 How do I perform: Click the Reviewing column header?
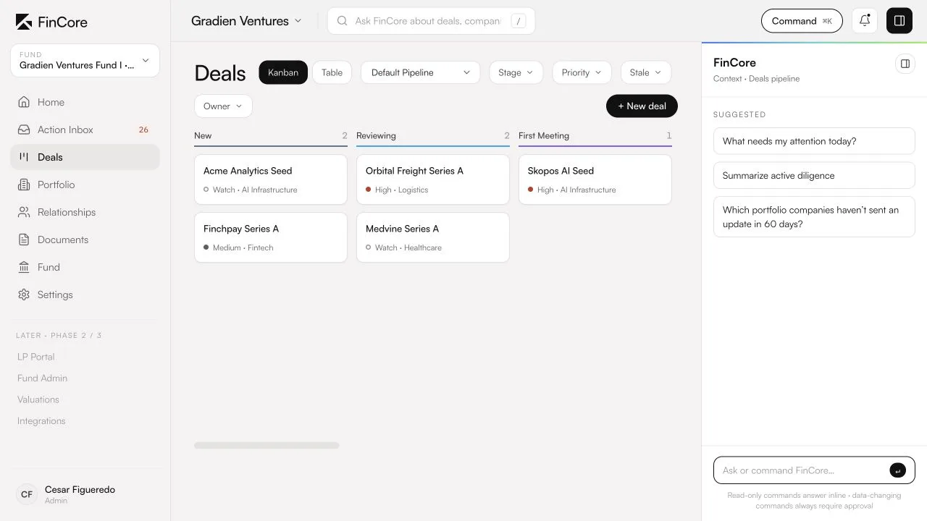tap(433, 136)
